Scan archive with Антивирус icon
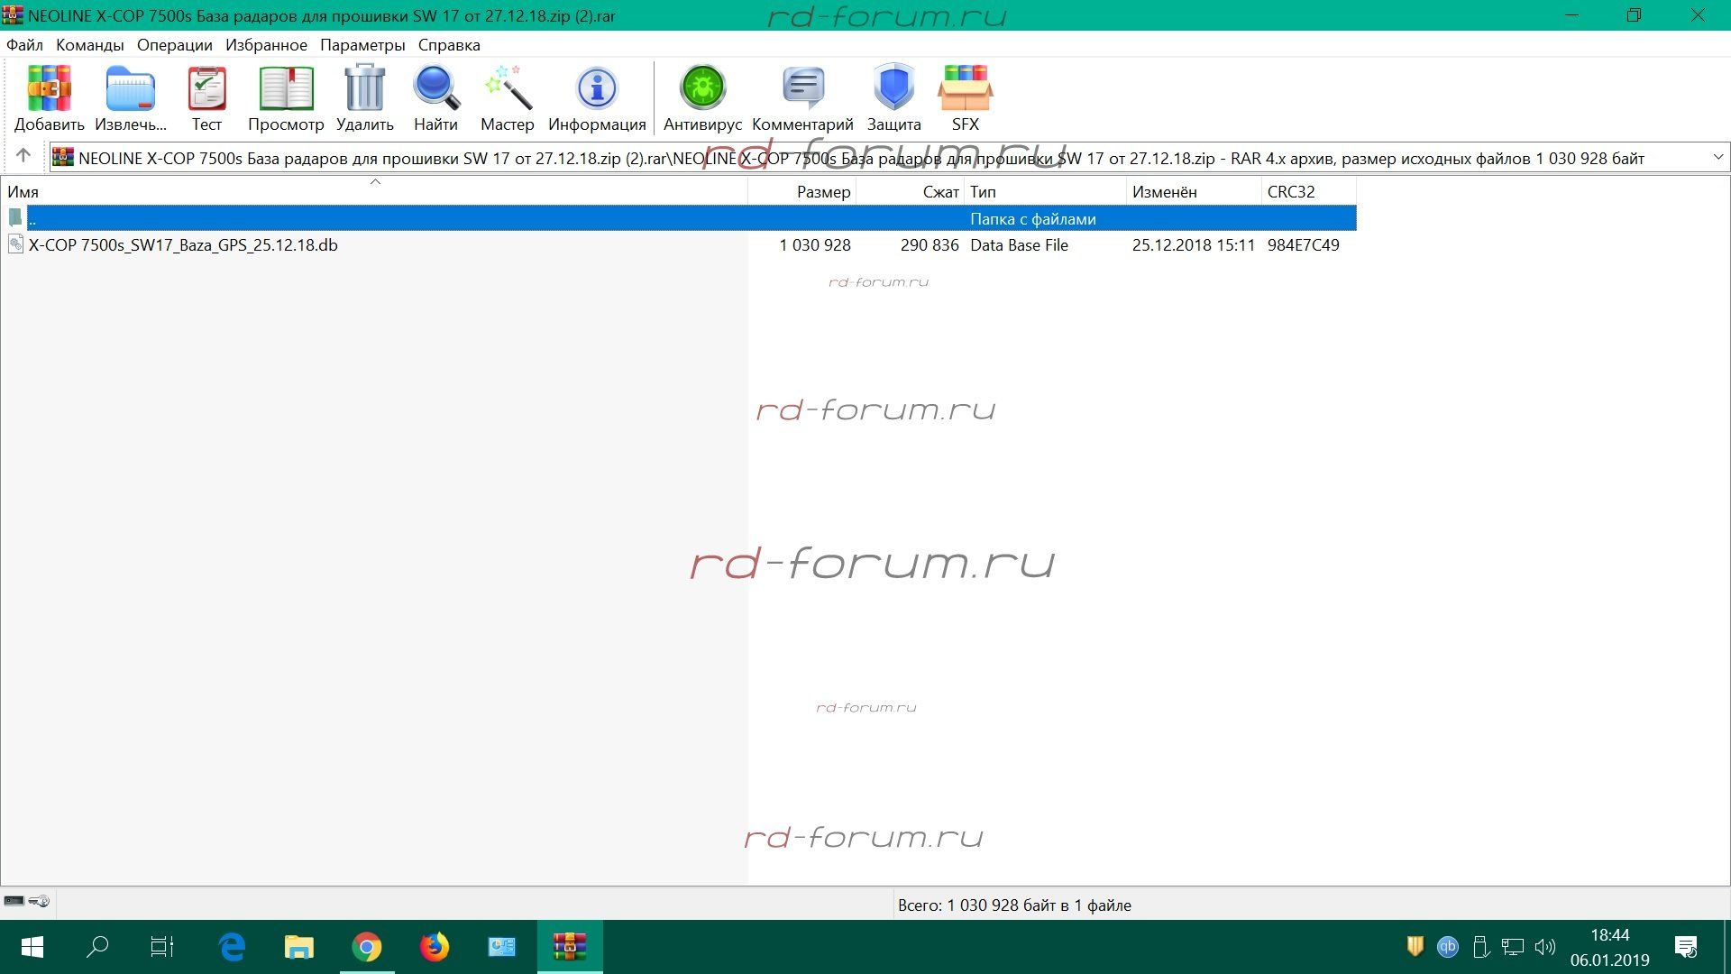Screen dimensions: 1731x974 pos(702,89)
